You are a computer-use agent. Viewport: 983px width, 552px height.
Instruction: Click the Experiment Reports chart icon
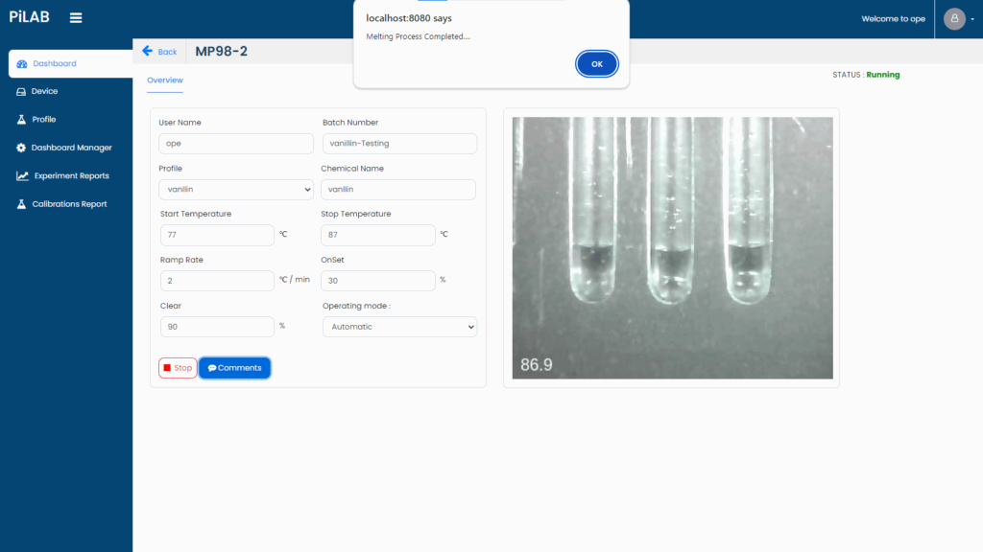coord(22,176)
